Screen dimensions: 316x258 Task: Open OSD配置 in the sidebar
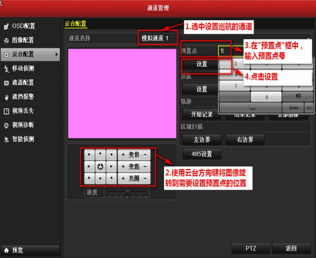pos(30,26)
